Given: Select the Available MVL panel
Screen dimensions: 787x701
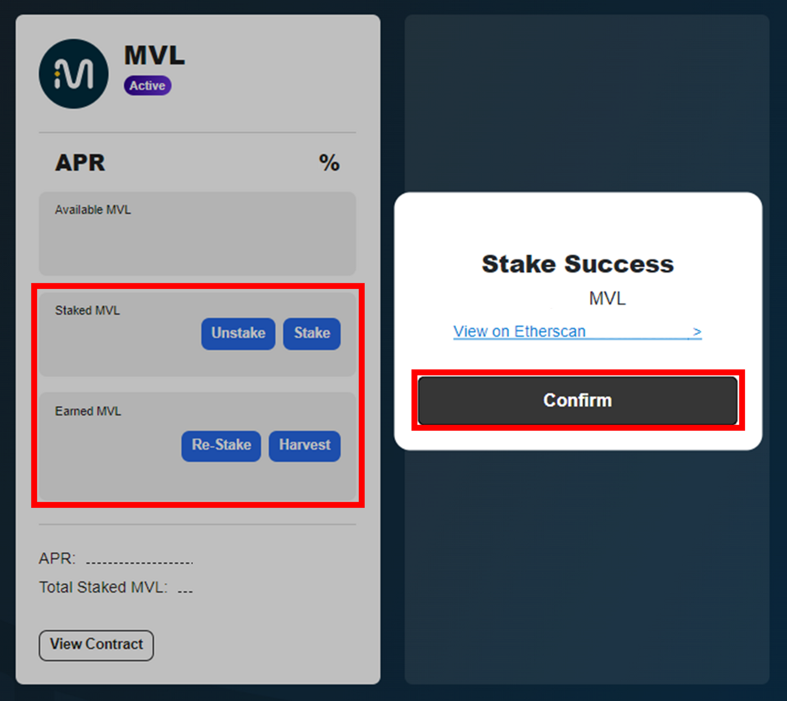Looking at the screenshot, I should point(197,234).
